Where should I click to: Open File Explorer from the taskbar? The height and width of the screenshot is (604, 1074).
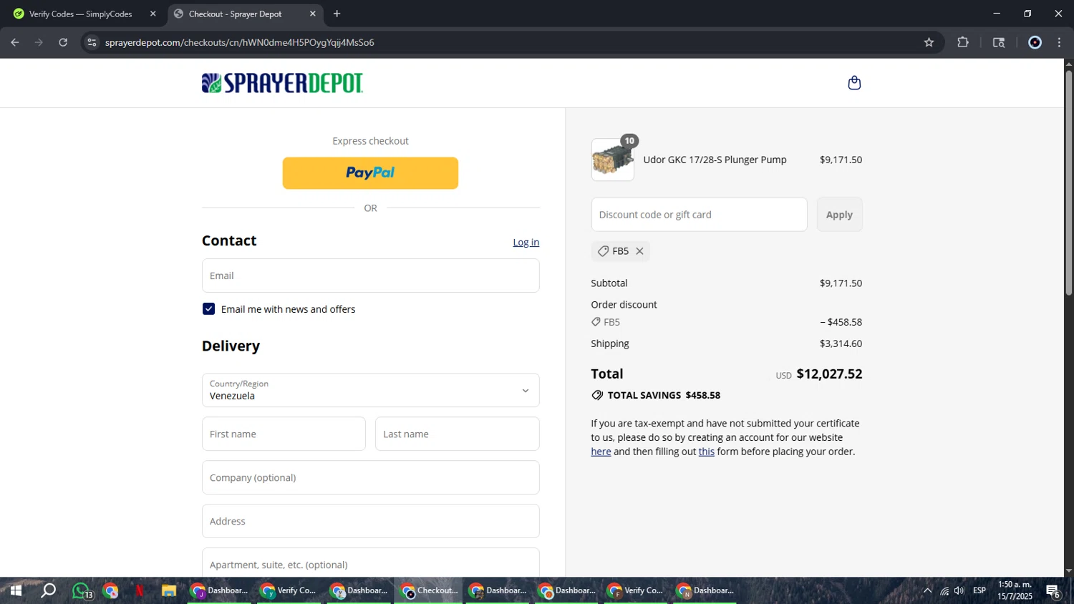(x=169, y=590)
